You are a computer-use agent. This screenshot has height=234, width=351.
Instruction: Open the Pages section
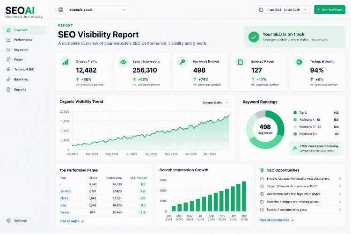24,59
